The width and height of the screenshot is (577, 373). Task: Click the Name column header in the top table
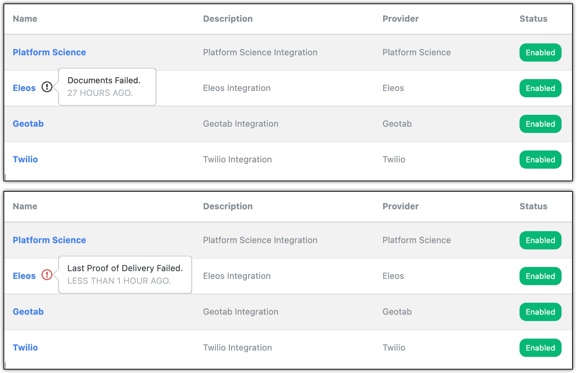point(25,19)
